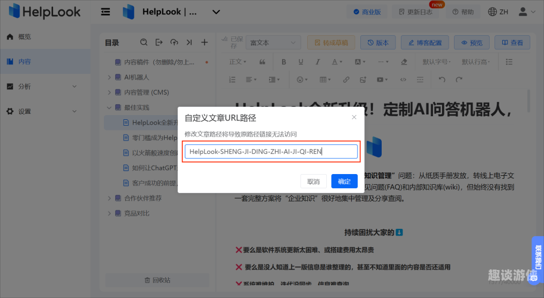The width and height of the screenshot is (544, 298).
Task: Open the text alignment dropdown
Action: 251,80
